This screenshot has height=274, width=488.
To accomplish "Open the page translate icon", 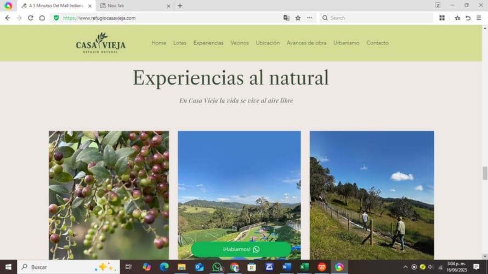I will pyautogui.click(x=286, y=18).
